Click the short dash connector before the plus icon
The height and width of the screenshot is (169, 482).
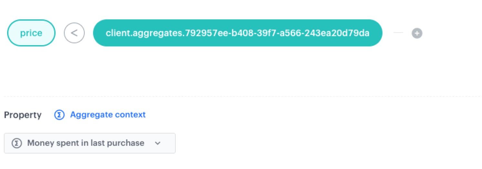(398, 33)
